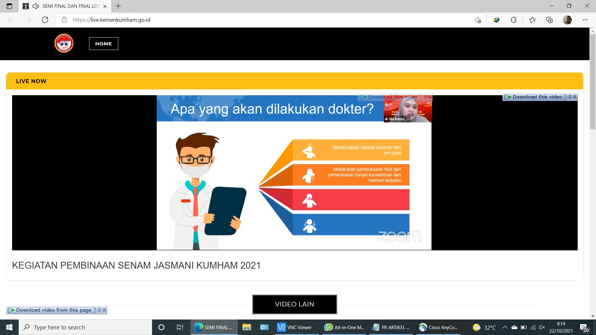
Task: Open Collections icon in browser toolbar
Action: 549,20
